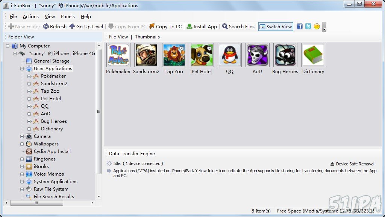The width and height of the screenshot is (385, 217).
Task: Toggle the Switch View button
Action: (x=276, y=26)
